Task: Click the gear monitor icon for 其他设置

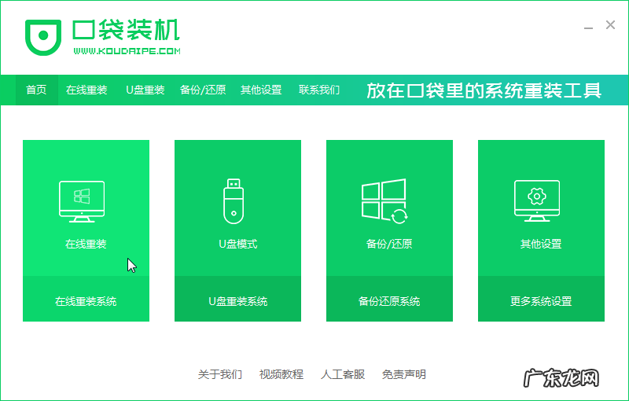Action: pos(537,201)
